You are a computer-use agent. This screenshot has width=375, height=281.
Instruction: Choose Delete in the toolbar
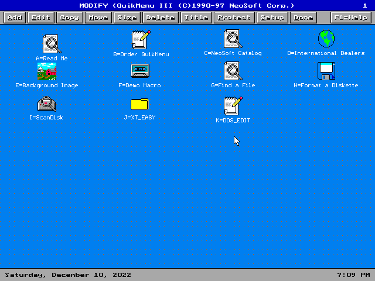(160, 18)
